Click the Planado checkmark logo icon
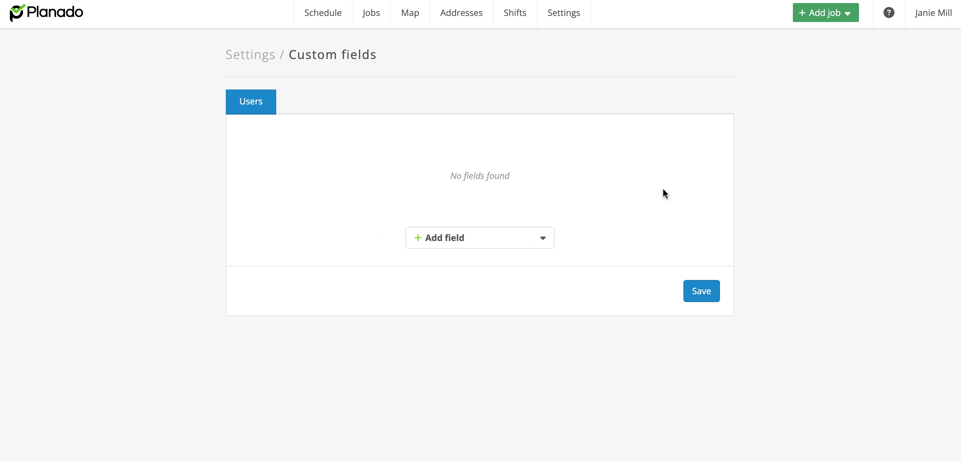This screenshot has height=461, width=961. (x=17, y=13)
